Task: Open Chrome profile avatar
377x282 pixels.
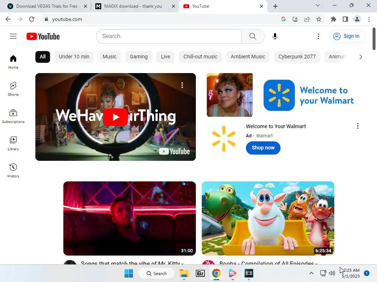Action: 357,19
